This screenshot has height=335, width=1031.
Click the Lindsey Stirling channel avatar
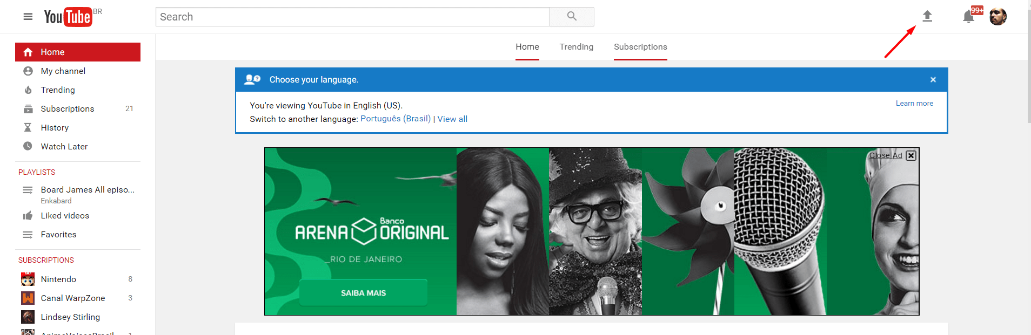click(28, 317)
